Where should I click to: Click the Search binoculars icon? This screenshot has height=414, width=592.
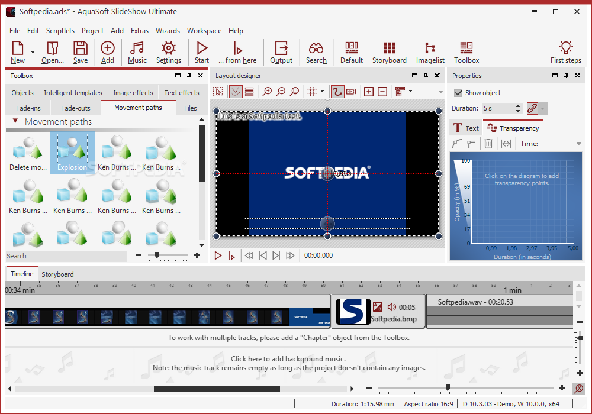(x=316, y=52)
